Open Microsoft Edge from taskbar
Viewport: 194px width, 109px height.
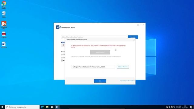point(42,107)
